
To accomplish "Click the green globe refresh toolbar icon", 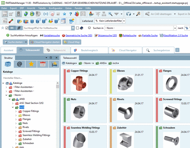I will (26, 14).
